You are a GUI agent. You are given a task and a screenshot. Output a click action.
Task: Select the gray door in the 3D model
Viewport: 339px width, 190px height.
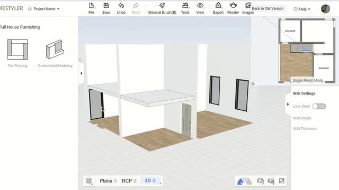[186, 120]
